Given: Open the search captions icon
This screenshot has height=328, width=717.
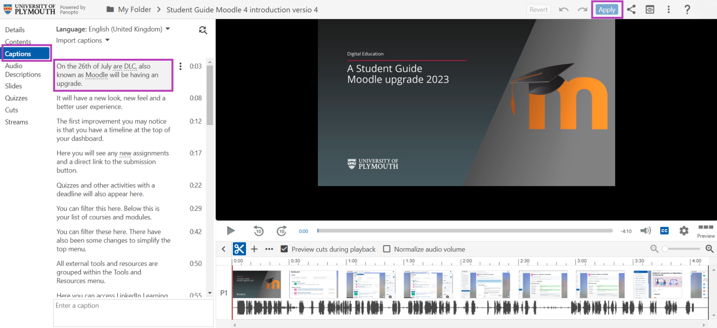Looking at the screenshot, I should pos(203,30).
